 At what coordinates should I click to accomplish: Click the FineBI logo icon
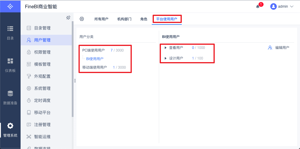(x=10, y=6)
